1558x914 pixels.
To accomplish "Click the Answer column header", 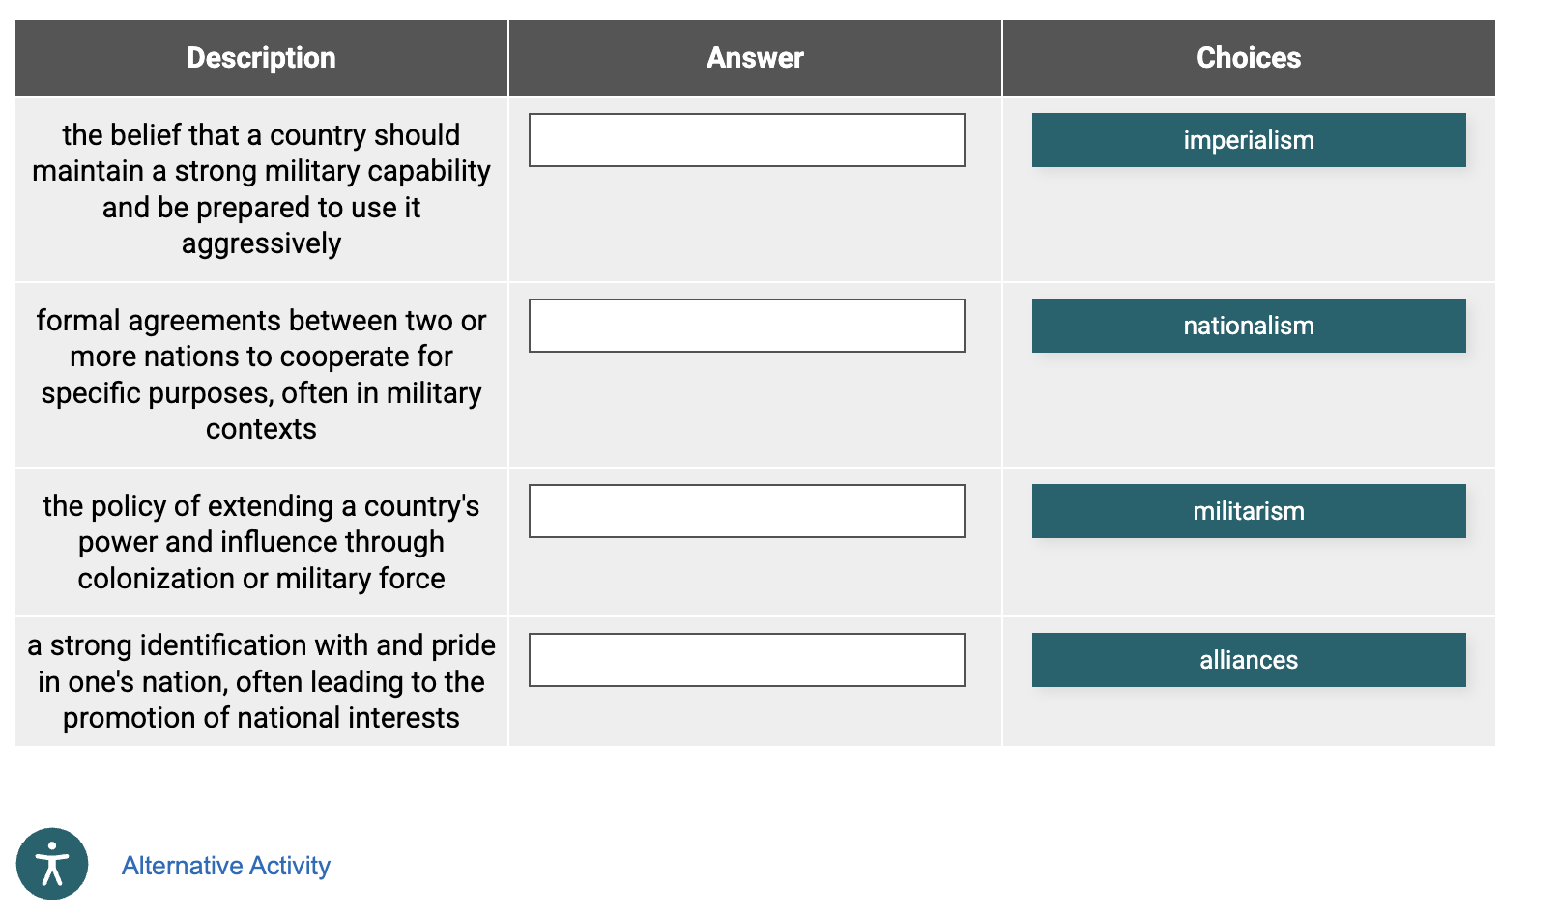I will coord(754,57).
